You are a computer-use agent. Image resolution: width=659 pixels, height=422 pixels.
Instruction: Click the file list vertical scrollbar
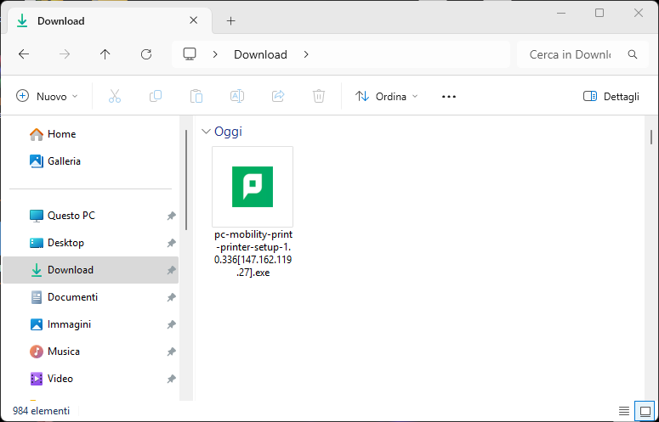651,138
